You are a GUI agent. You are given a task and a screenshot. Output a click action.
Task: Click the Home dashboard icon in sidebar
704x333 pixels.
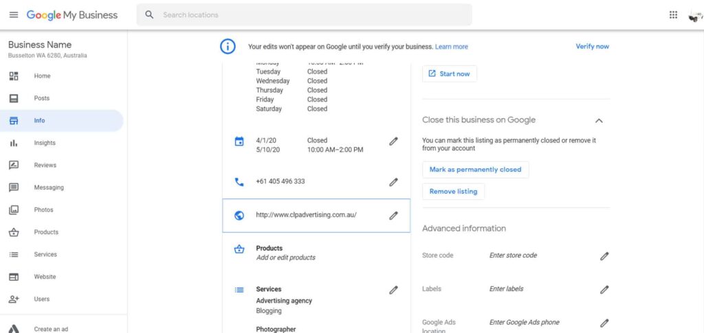point(14,76)
